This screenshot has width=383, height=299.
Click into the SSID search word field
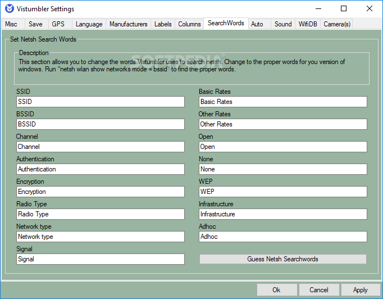101,102
